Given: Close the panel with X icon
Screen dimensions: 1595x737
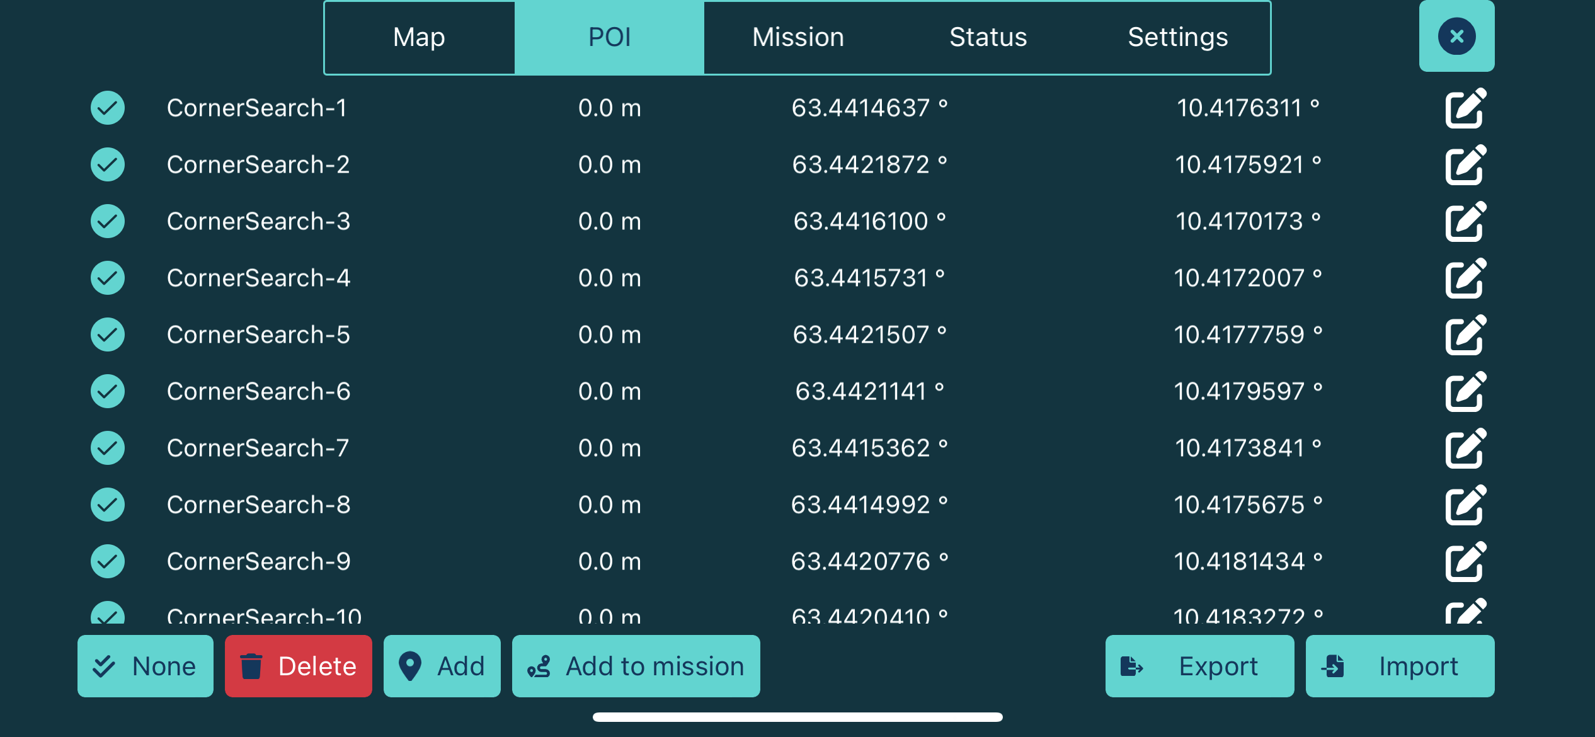Looking at the screenshot, I should pos(1456,36).
